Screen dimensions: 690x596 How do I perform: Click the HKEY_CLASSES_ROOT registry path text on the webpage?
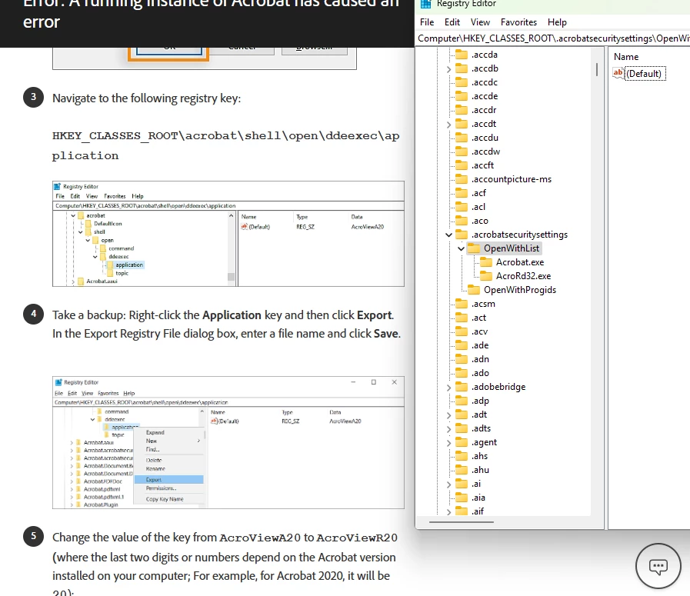225,145
